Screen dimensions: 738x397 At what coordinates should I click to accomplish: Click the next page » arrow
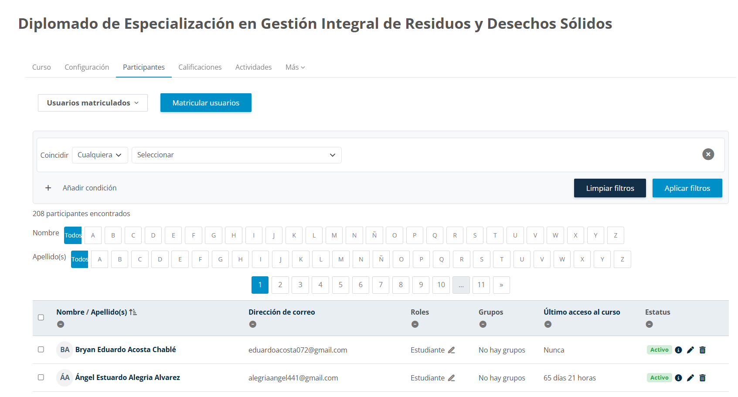501,285
